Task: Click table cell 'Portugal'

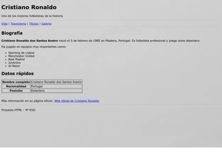Action: click(56, 86)
